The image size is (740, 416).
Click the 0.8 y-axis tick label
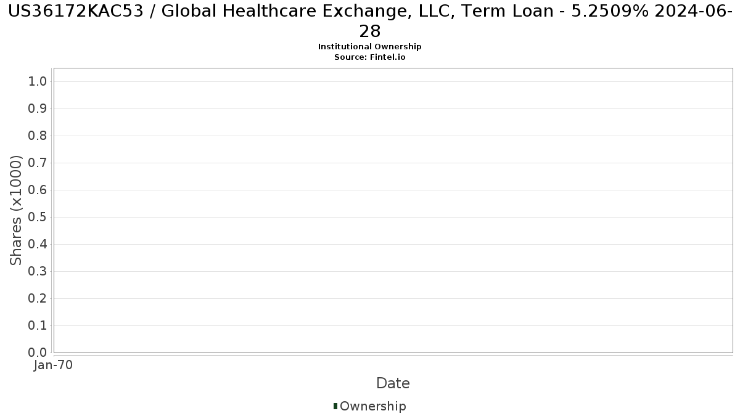38,136
